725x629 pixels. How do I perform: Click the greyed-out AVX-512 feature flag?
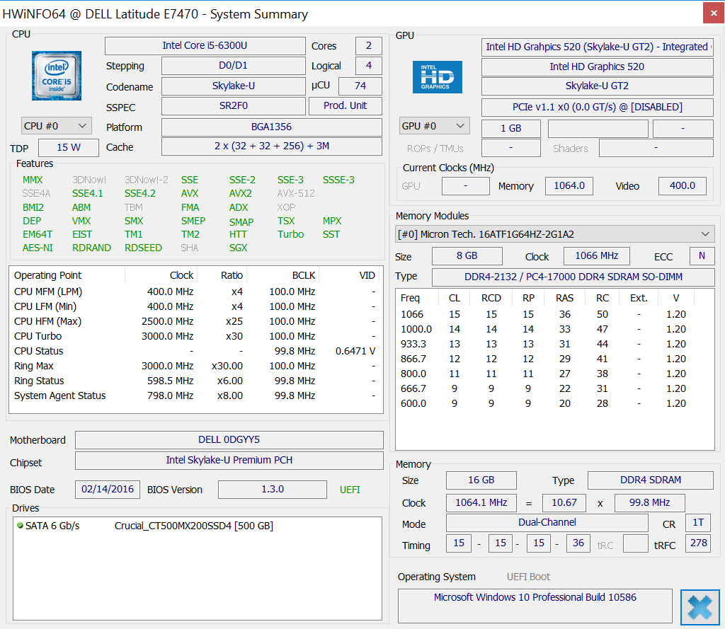tap(296, 193)
